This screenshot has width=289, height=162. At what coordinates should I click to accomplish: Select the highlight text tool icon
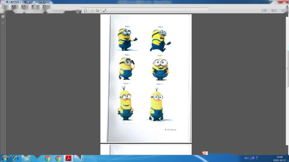pos(97,11)
